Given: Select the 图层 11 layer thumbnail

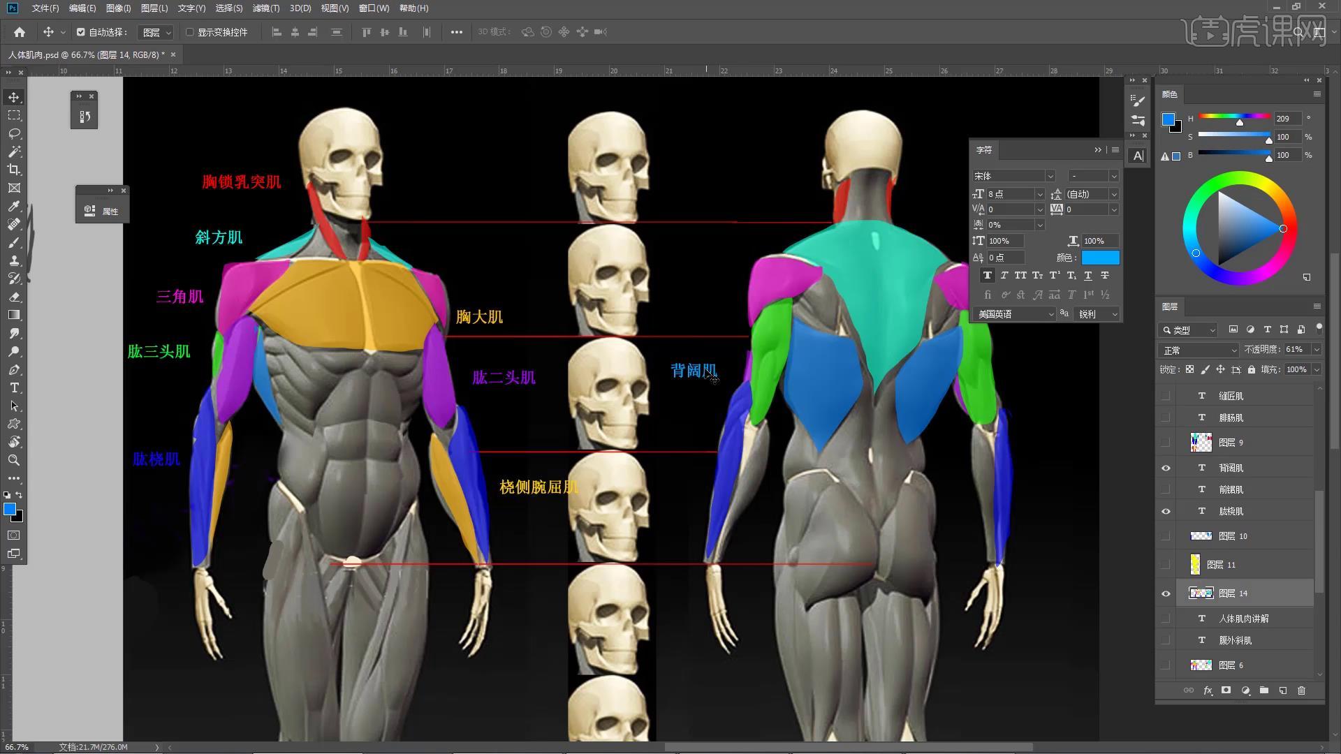Looking at the screenshot, I should coord(1195,564).
